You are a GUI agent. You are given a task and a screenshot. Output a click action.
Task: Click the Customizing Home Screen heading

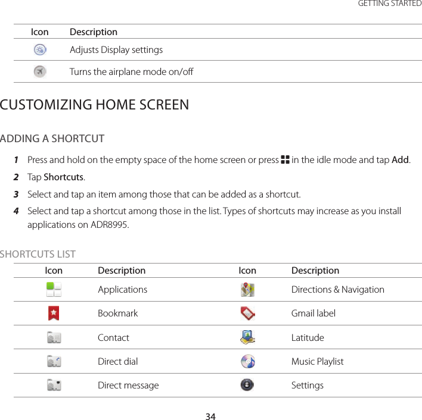click(95, 105)
